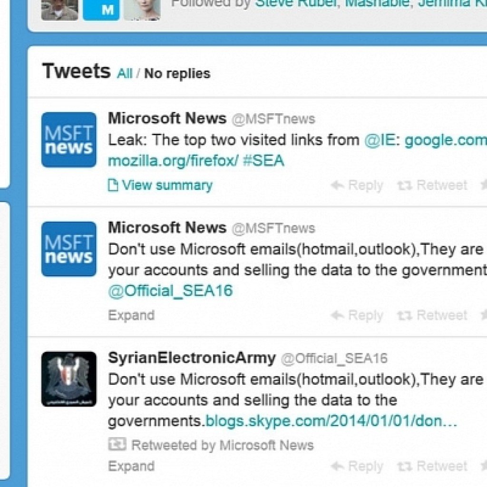This screenshot has height=487, width=487.
Task: Click retweet arrows icon on SyrianElectronicArmy tweet
Action: pyautogui.click(x=405, y=467)
